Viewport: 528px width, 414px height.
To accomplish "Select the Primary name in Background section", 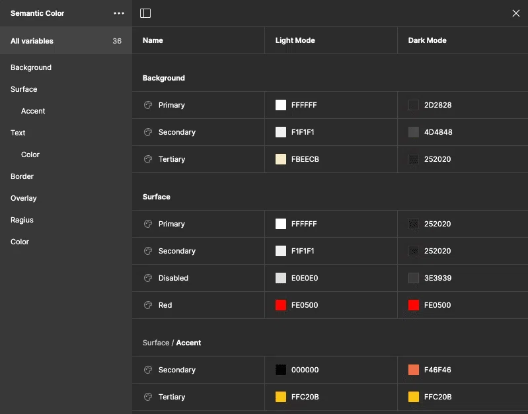I will pos(171,105).
